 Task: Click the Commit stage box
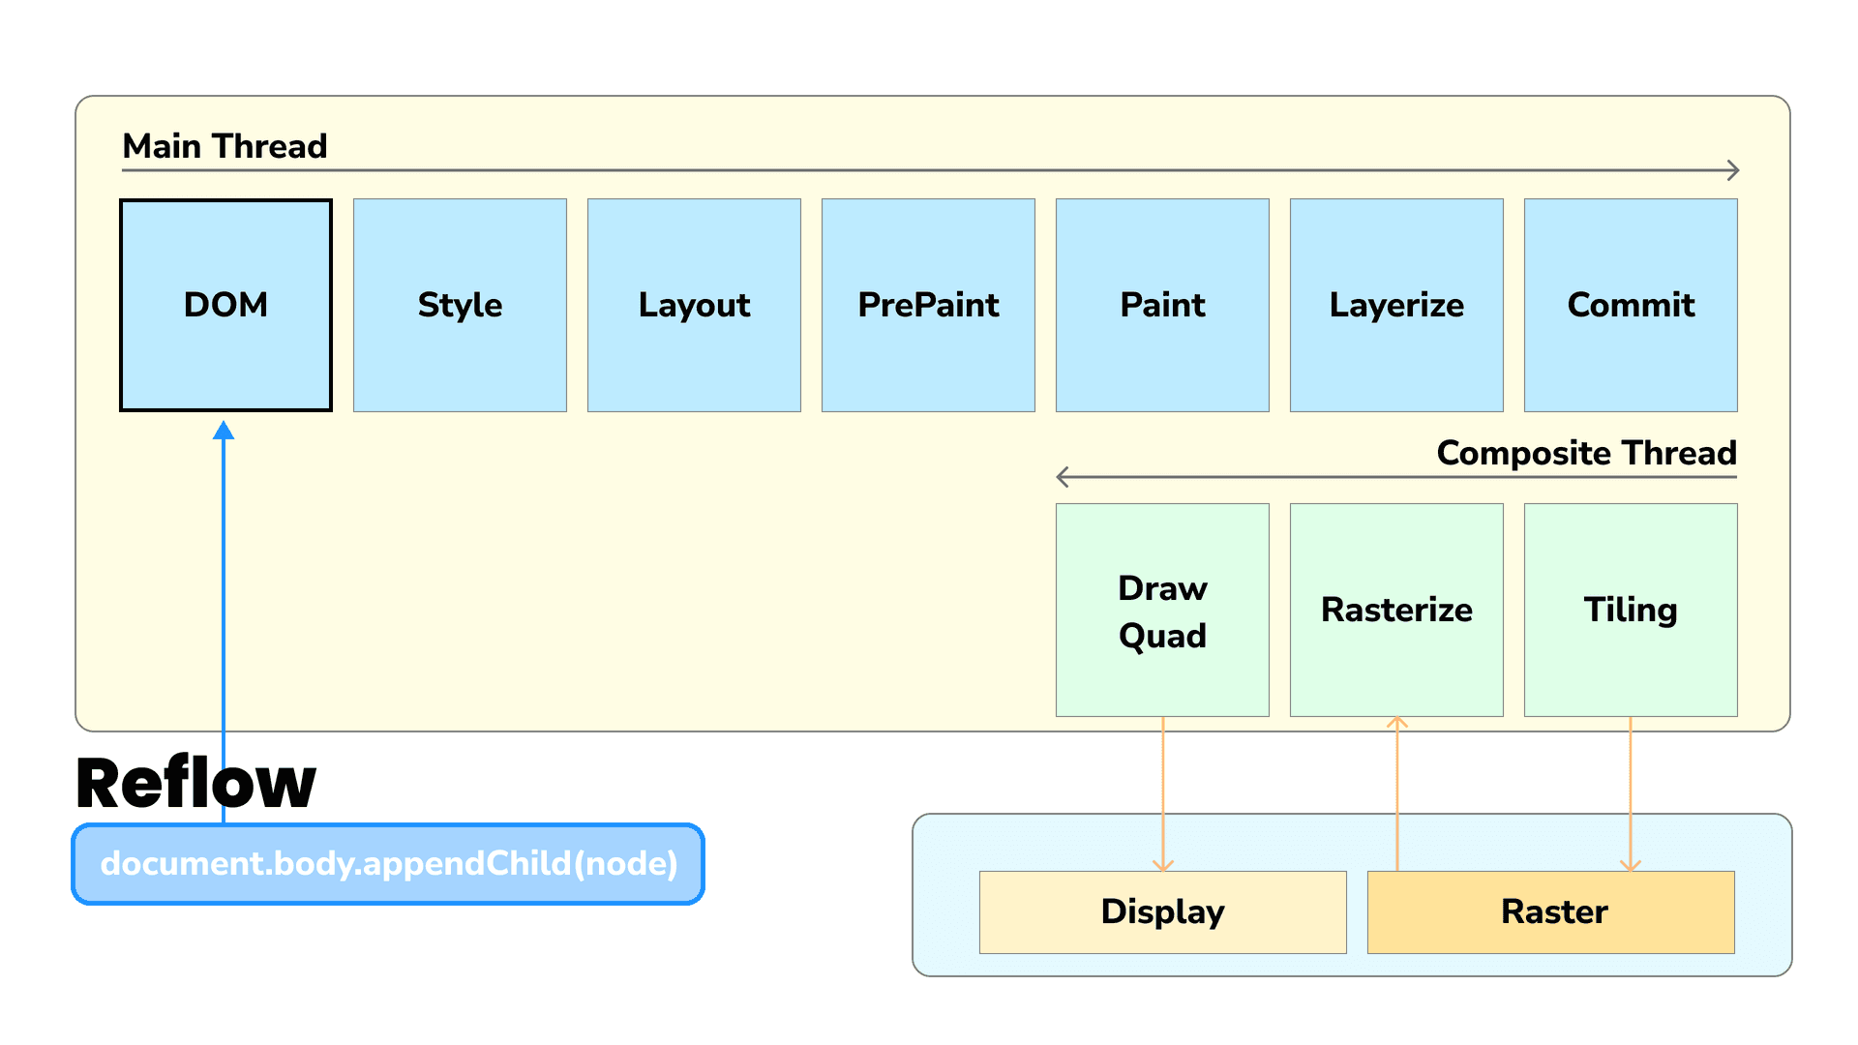click(1631, 305)
